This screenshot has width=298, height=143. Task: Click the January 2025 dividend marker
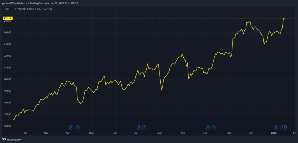276,127
